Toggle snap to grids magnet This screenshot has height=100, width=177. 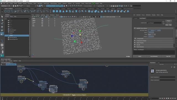[71, 6]
